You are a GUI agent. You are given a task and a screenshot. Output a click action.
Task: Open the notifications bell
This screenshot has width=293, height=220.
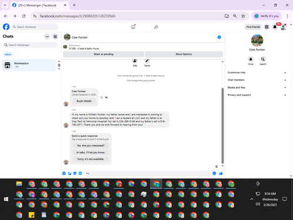[275, 27]
